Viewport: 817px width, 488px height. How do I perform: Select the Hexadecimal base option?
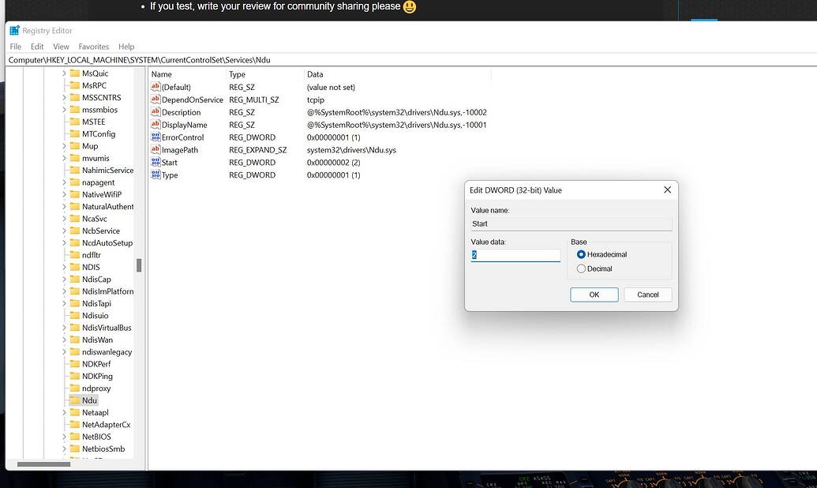click(582, 254)
